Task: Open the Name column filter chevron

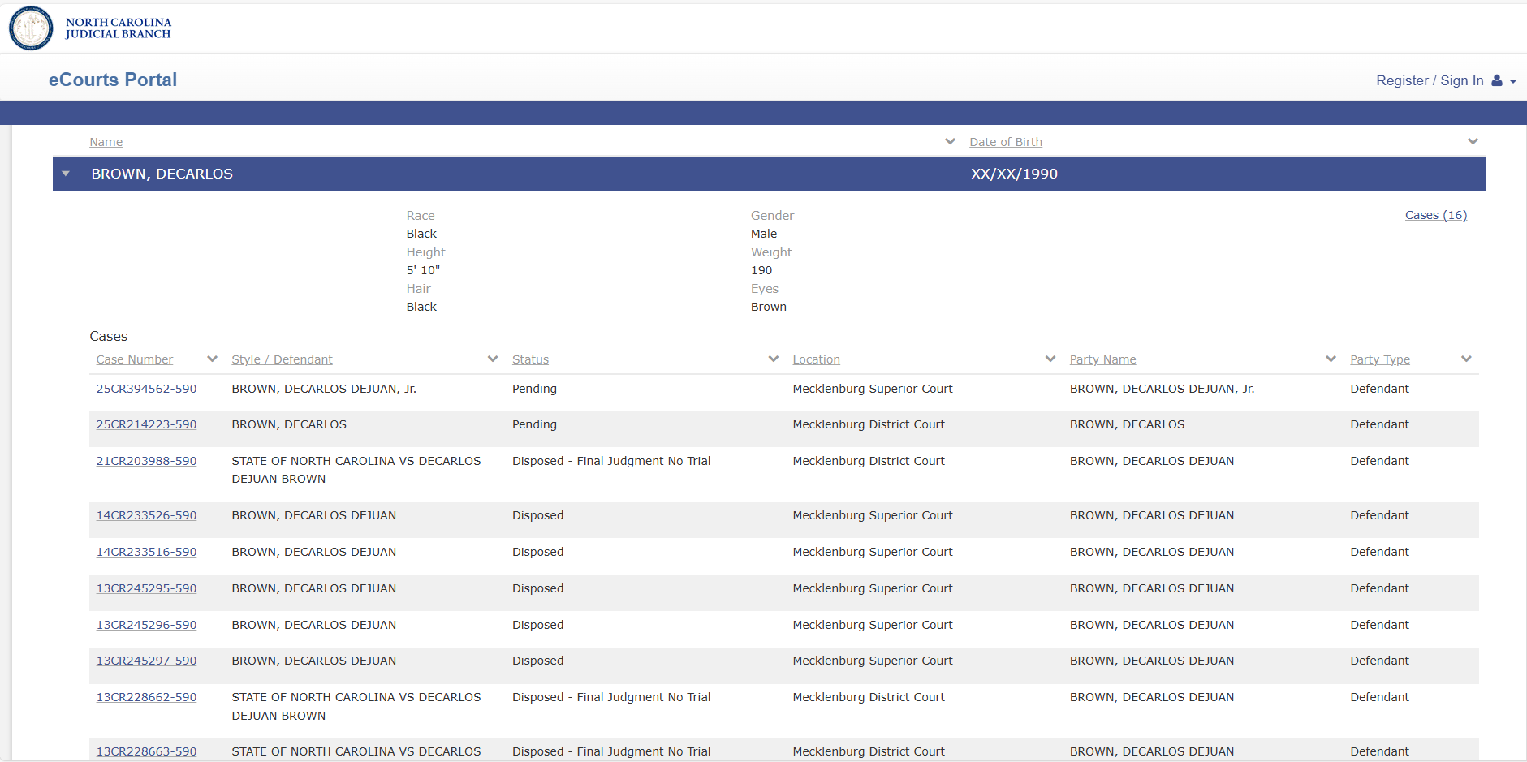Action: click(x=950, y=141)
